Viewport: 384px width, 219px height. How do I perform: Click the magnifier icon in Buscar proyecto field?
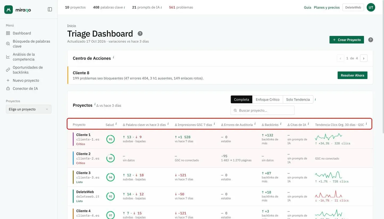click(235, 110)
